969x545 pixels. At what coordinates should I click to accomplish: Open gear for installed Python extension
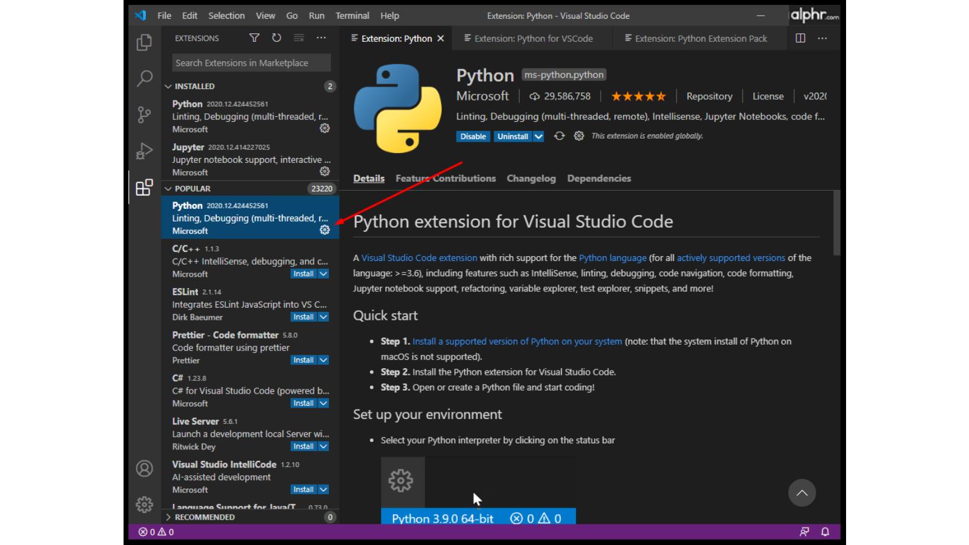(325, 128)
